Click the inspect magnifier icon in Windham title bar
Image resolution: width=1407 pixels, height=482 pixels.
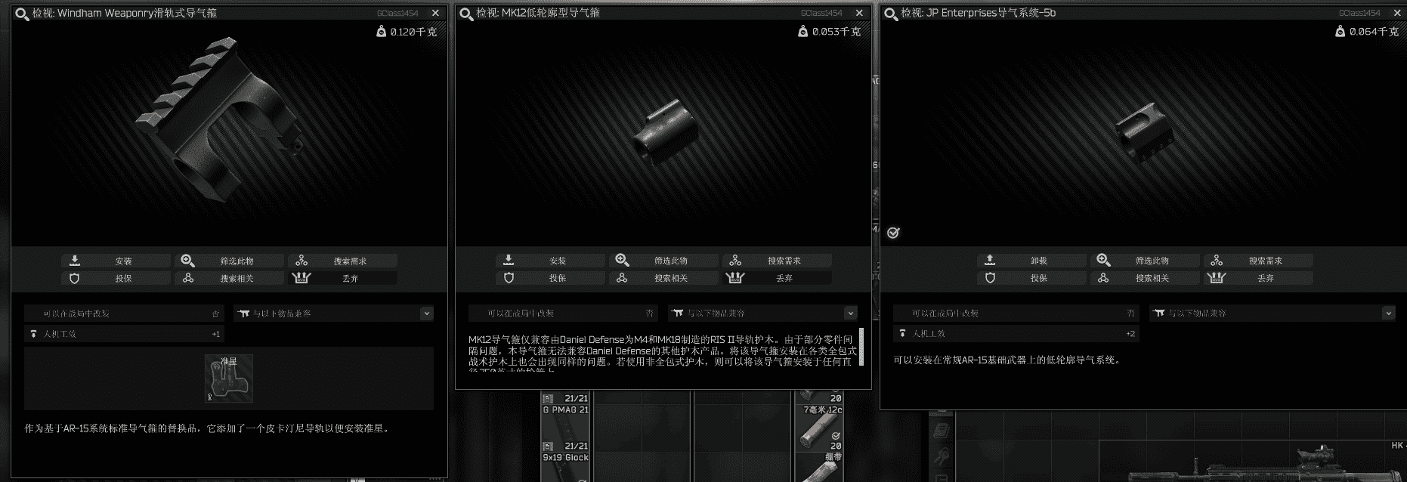click(22, 14)
